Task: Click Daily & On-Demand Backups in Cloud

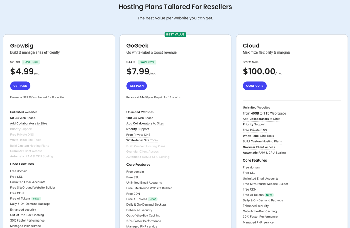Action: tap(263, 200)
